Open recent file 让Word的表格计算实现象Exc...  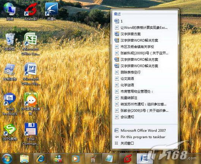pyautogui.click(x=145, y=27)
